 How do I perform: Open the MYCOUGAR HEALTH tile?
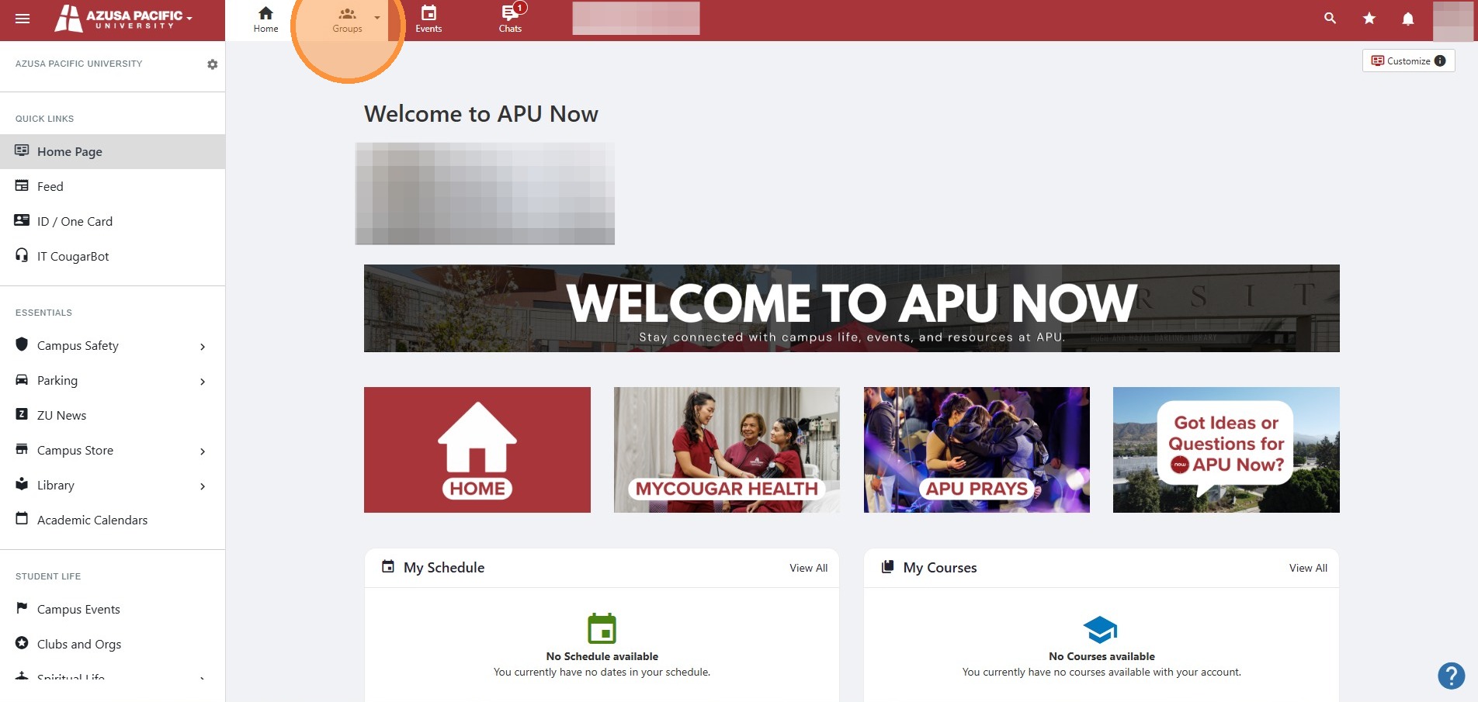coord(727,450)
